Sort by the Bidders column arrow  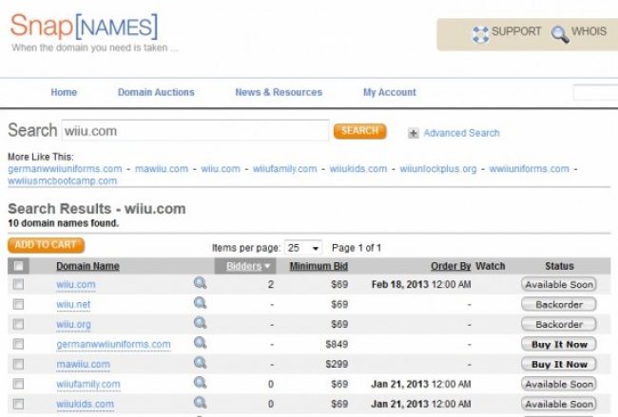point(267,266)
